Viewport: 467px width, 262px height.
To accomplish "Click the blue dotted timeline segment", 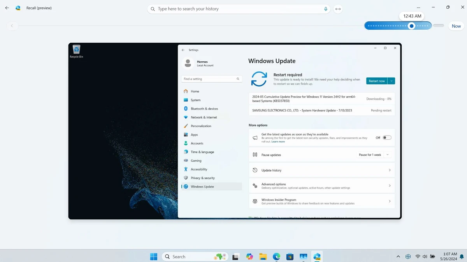I will [x=398, y=26].
